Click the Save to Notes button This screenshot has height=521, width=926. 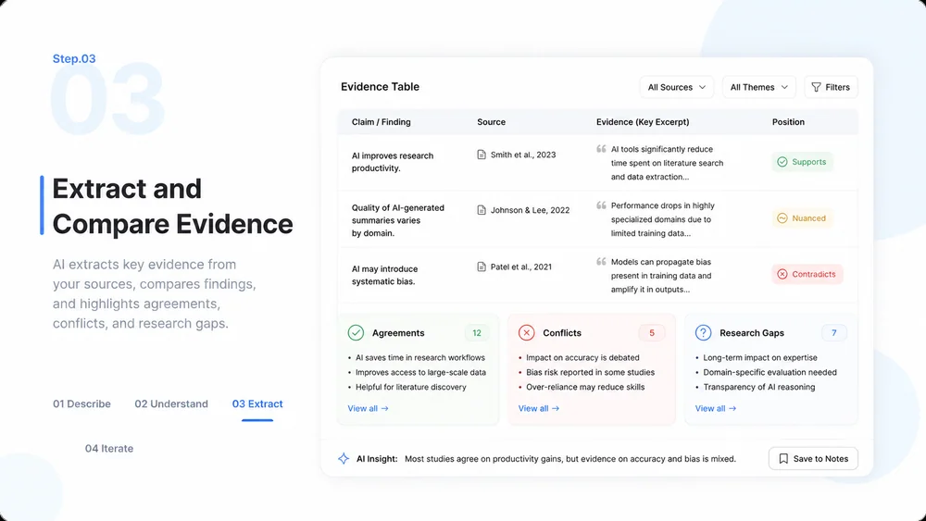(x=813, y=458)
